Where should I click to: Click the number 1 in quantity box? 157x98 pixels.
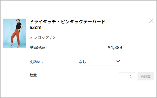pyautogui.click(x=131, y=77)
